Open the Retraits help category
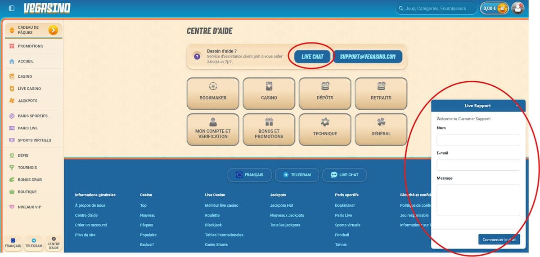 point(381,93)
